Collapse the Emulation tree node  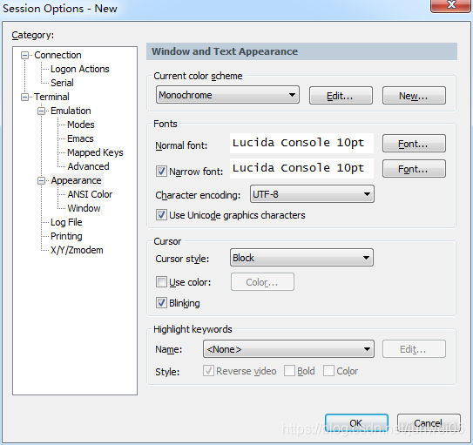[x=41, y=111]
